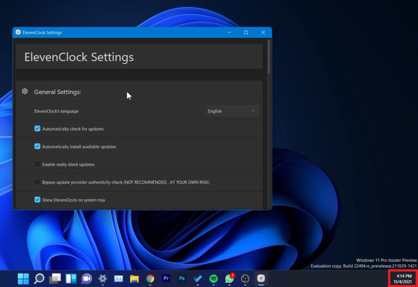This screenshot has height=287, width=418.
Task: Open the ElevenClock's language dropdown
Action: pyautogui.click(x=232, y=111)
